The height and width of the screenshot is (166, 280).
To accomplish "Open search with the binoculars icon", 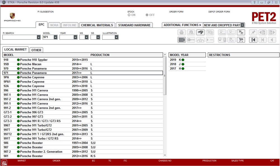I will (200, 32).
